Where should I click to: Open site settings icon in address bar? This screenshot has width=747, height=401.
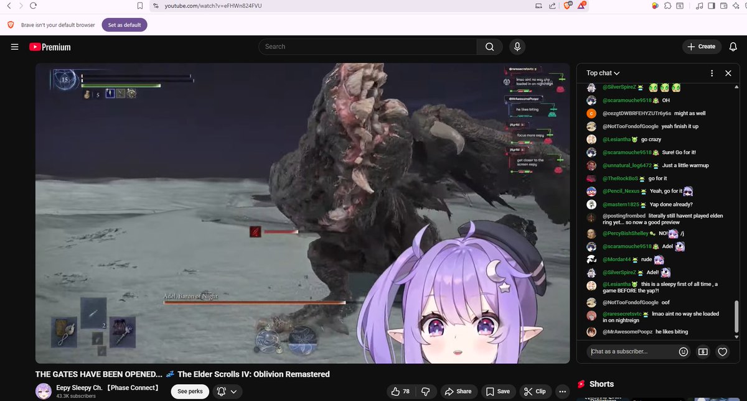click(x=156, y=6)
